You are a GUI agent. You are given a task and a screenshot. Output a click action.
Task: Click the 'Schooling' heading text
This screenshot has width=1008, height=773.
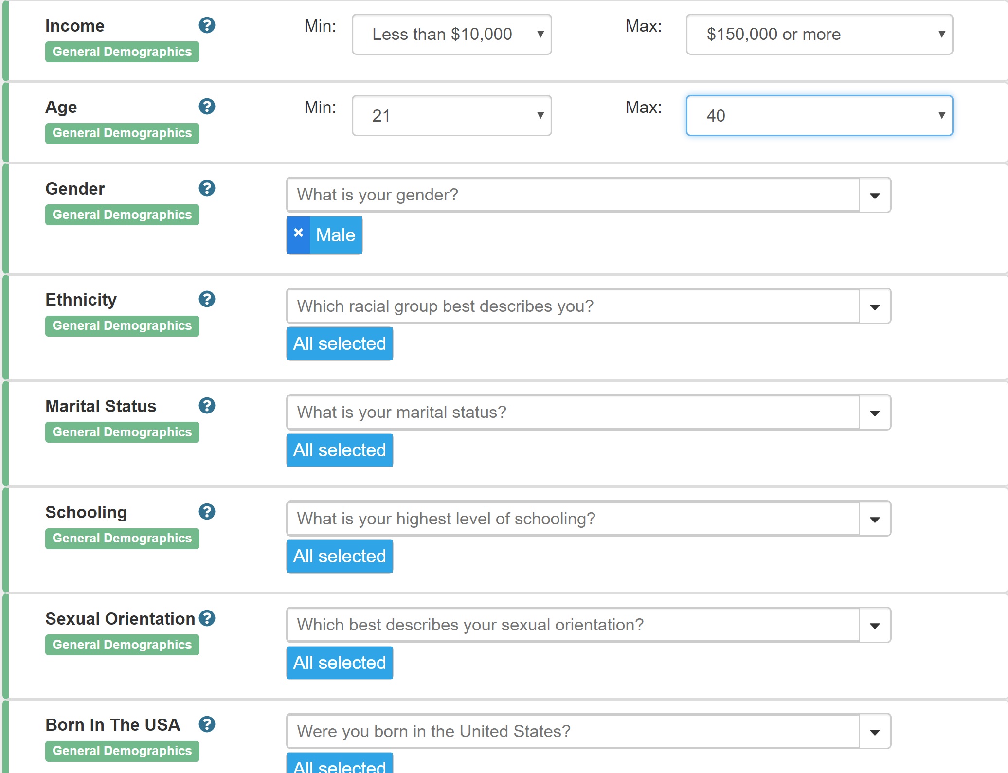(86, 513)
